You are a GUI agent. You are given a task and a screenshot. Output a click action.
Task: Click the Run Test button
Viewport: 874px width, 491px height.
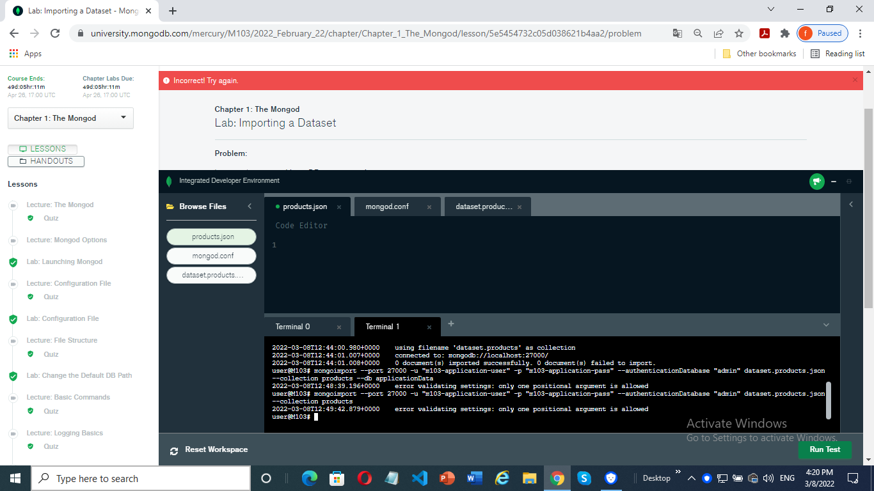click(825, 449)
